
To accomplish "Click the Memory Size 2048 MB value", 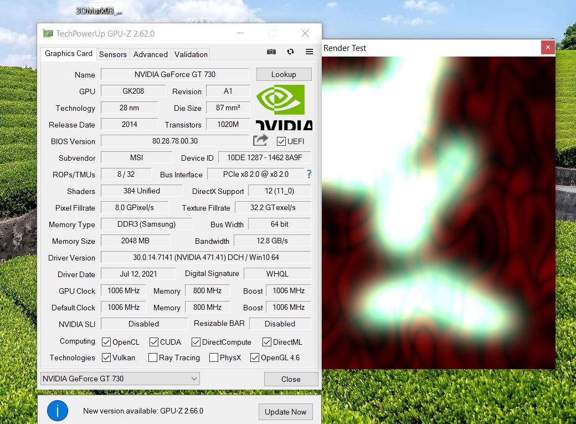I will pyautogui.click(x=136, y=241).
